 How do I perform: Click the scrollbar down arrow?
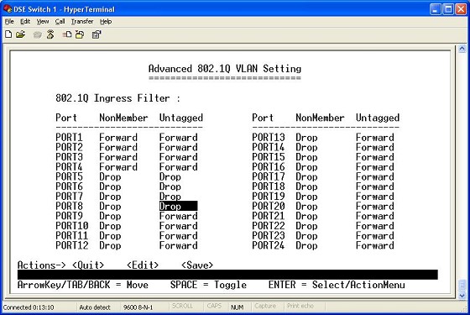(x=462, y=296)
